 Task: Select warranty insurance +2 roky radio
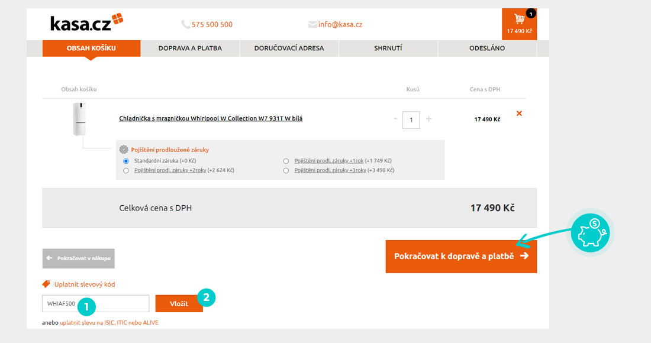click(x=126, y=170)
